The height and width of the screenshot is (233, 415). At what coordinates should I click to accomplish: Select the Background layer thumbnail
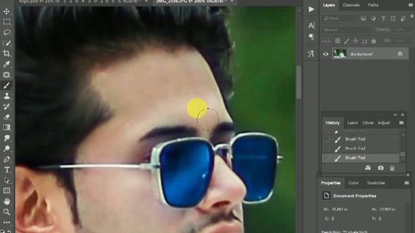(339, 54)
